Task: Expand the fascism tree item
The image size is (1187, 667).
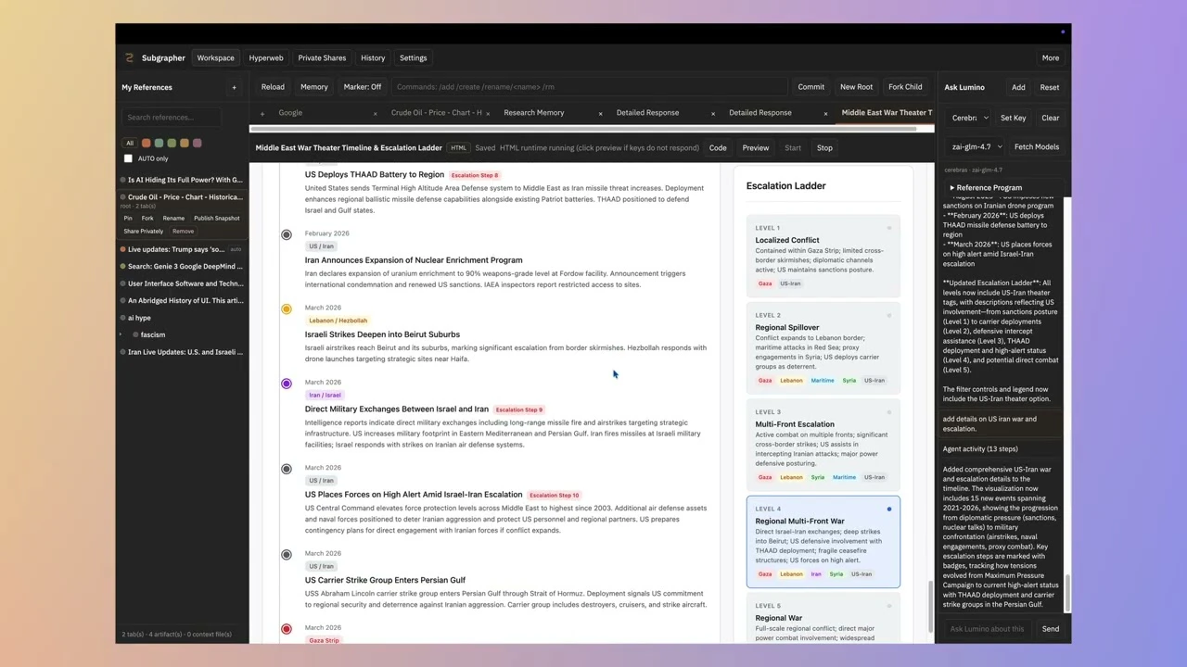Action: (x=121, y=334)
